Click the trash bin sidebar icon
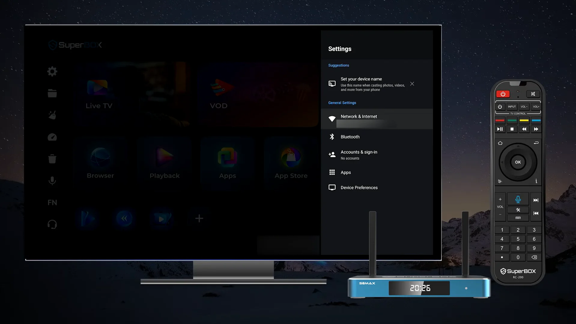576x324 pixels. tap(52, 159)
